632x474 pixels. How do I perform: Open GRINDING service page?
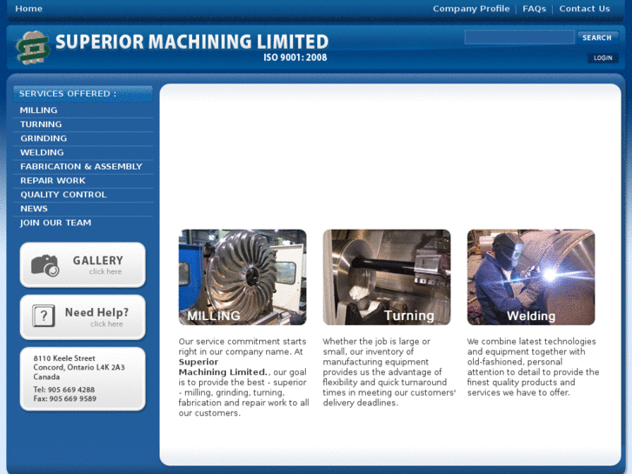43,138
